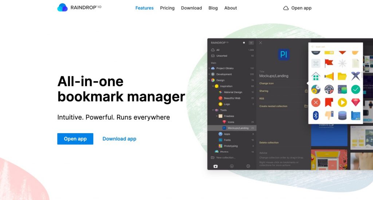Pick the yellow megaphone icon
Image resolution: width=373 pixels, height=200 pixels.
click(x=329, y=76)
